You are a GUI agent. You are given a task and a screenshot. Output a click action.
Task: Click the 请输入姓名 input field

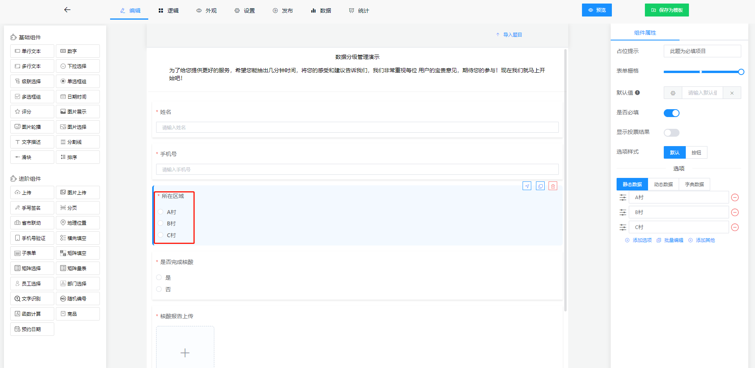(x=357, y=127)
